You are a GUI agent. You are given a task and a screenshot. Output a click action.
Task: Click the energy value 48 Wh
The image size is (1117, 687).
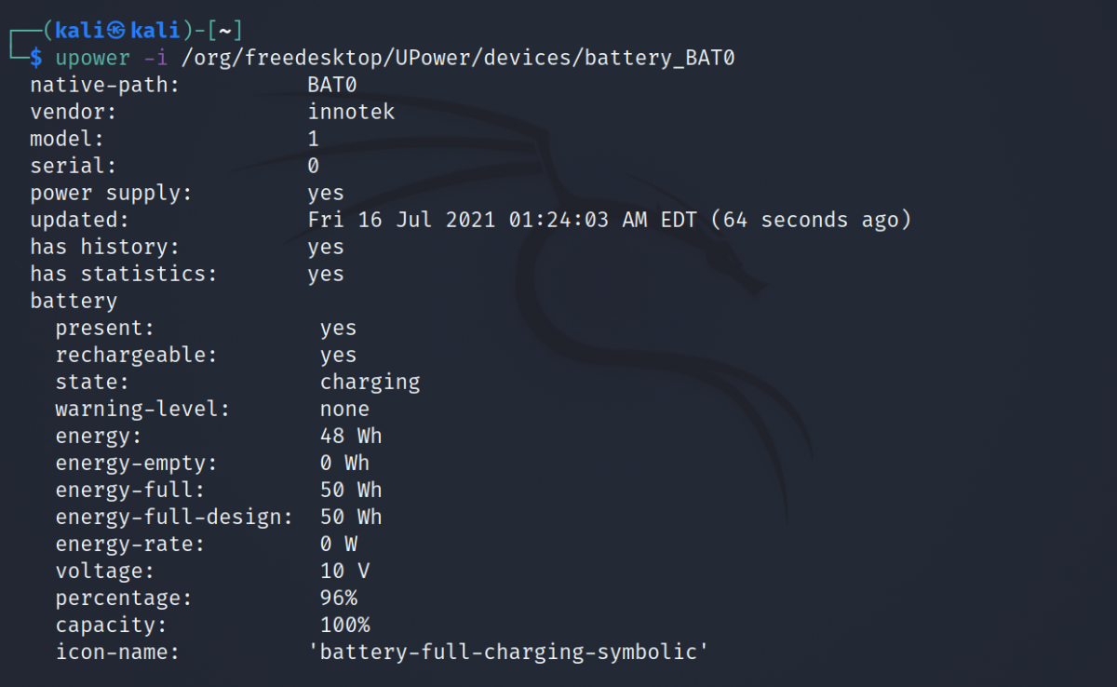coord(351,436)
